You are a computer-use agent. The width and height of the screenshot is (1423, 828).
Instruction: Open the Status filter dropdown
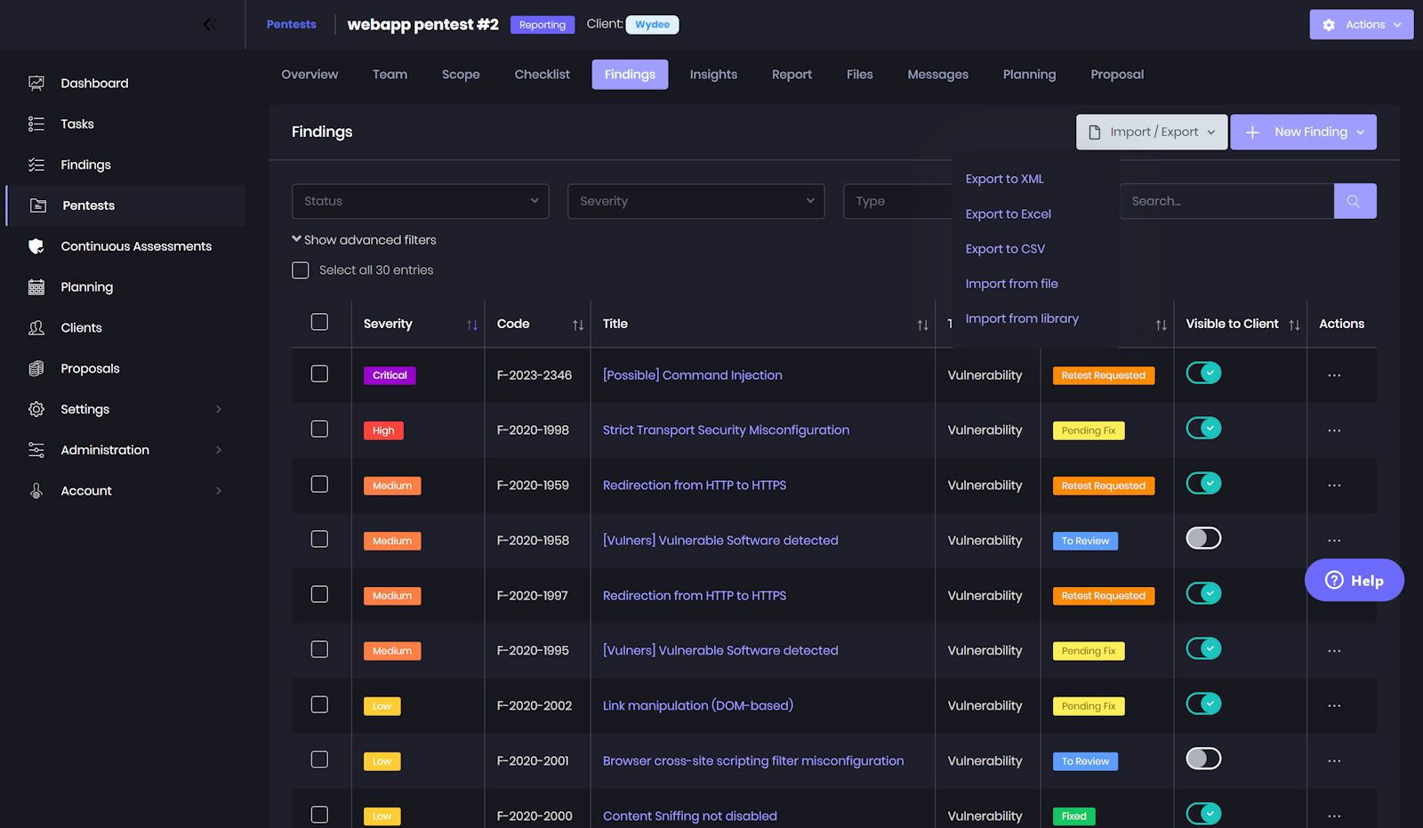[x=420, y=201]
